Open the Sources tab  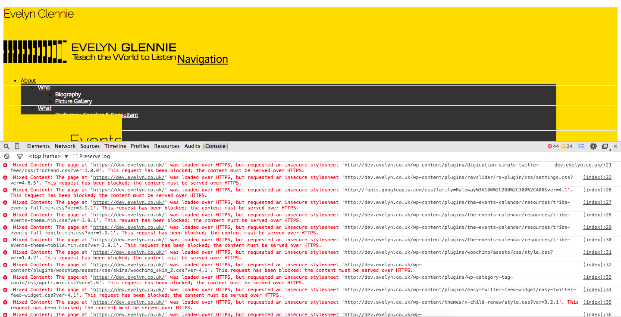(x=90, y=146)
